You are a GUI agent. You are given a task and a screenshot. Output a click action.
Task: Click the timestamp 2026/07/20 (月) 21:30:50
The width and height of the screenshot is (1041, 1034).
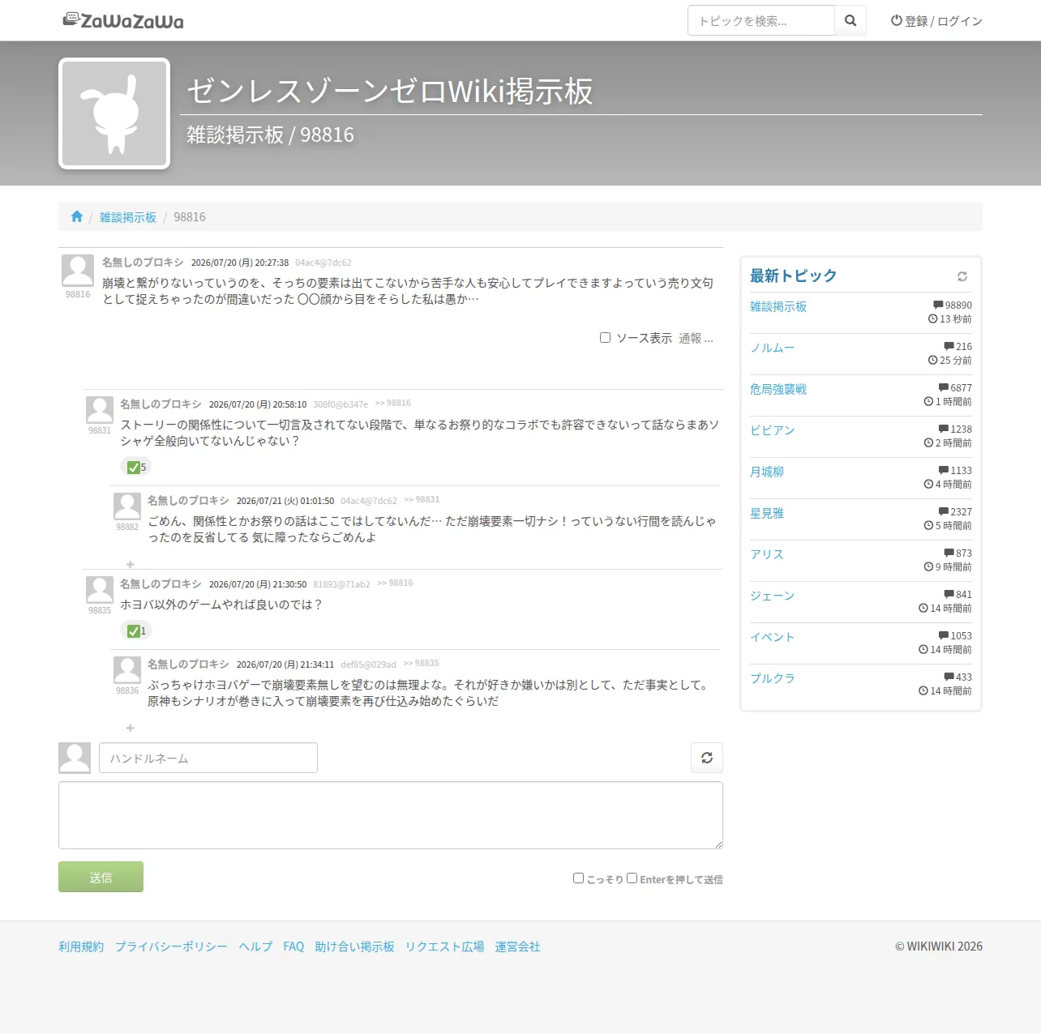click(x=258, y=584)
